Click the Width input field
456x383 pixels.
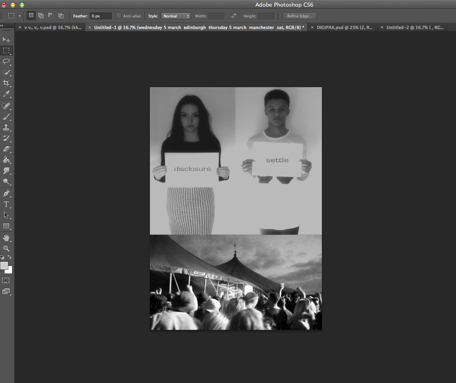pos(216,16)
